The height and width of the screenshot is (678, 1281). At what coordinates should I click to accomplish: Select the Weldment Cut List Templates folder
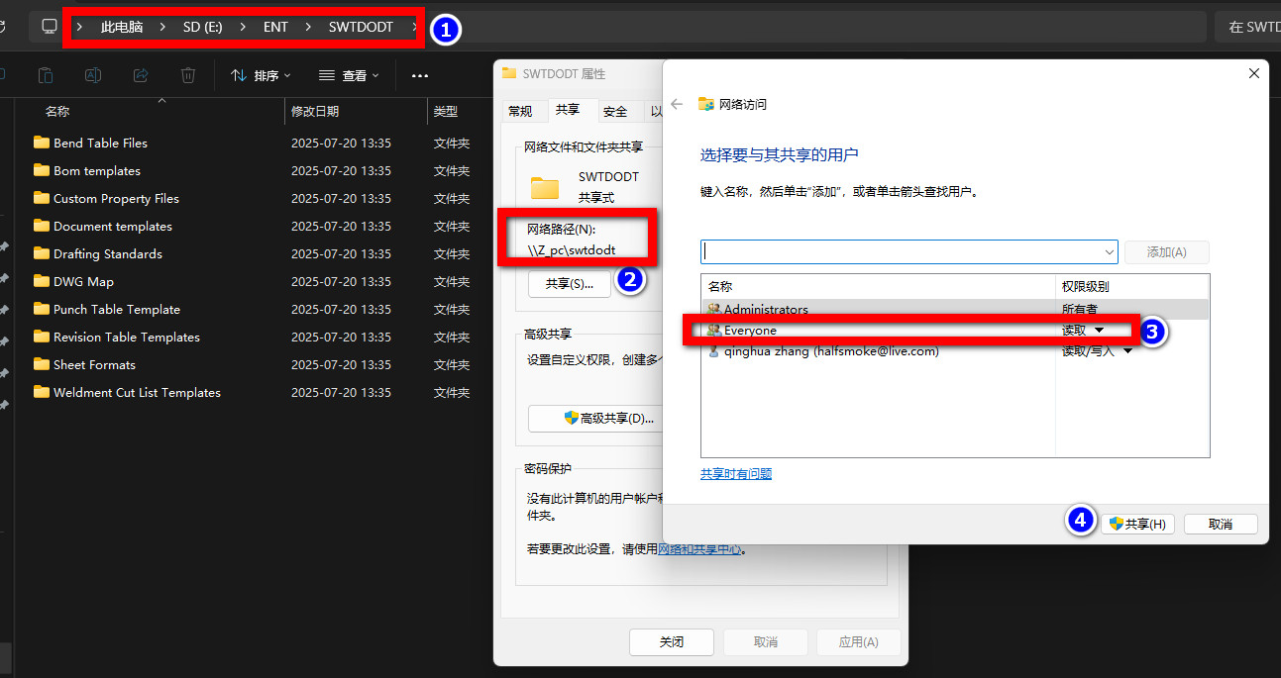(137, 392)
